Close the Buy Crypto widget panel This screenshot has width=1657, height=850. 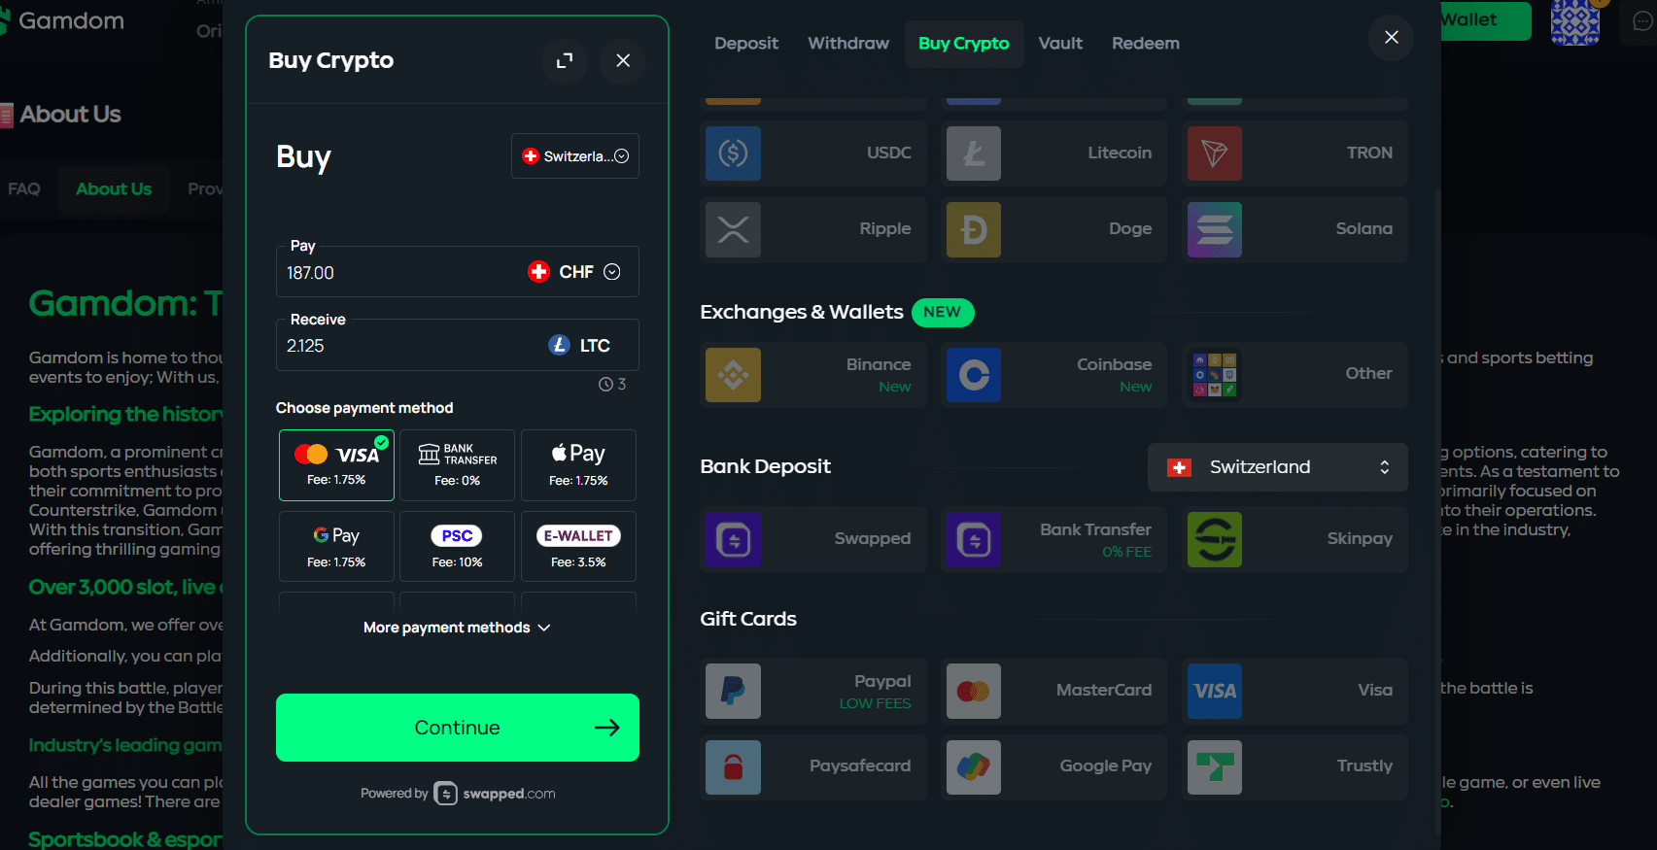point(623,60)
